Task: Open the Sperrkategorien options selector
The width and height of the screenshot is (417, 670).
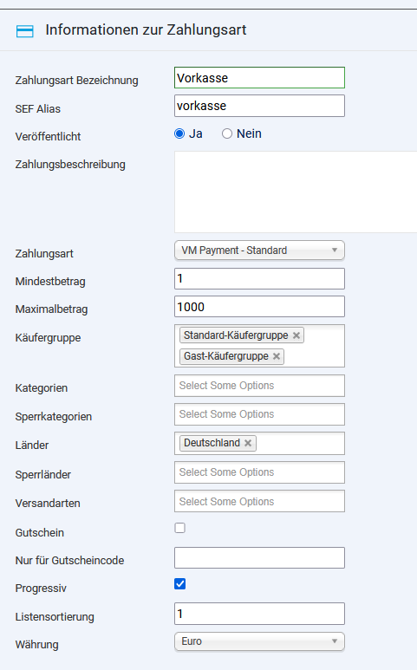Action: [259, 414]
